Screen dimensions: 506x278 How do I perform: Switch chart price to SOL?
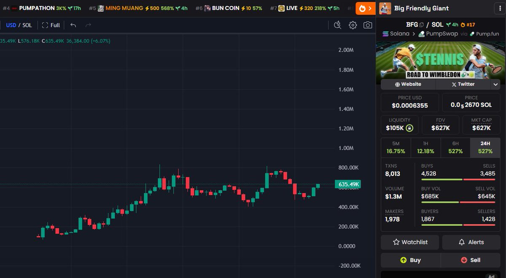[27, 25]
